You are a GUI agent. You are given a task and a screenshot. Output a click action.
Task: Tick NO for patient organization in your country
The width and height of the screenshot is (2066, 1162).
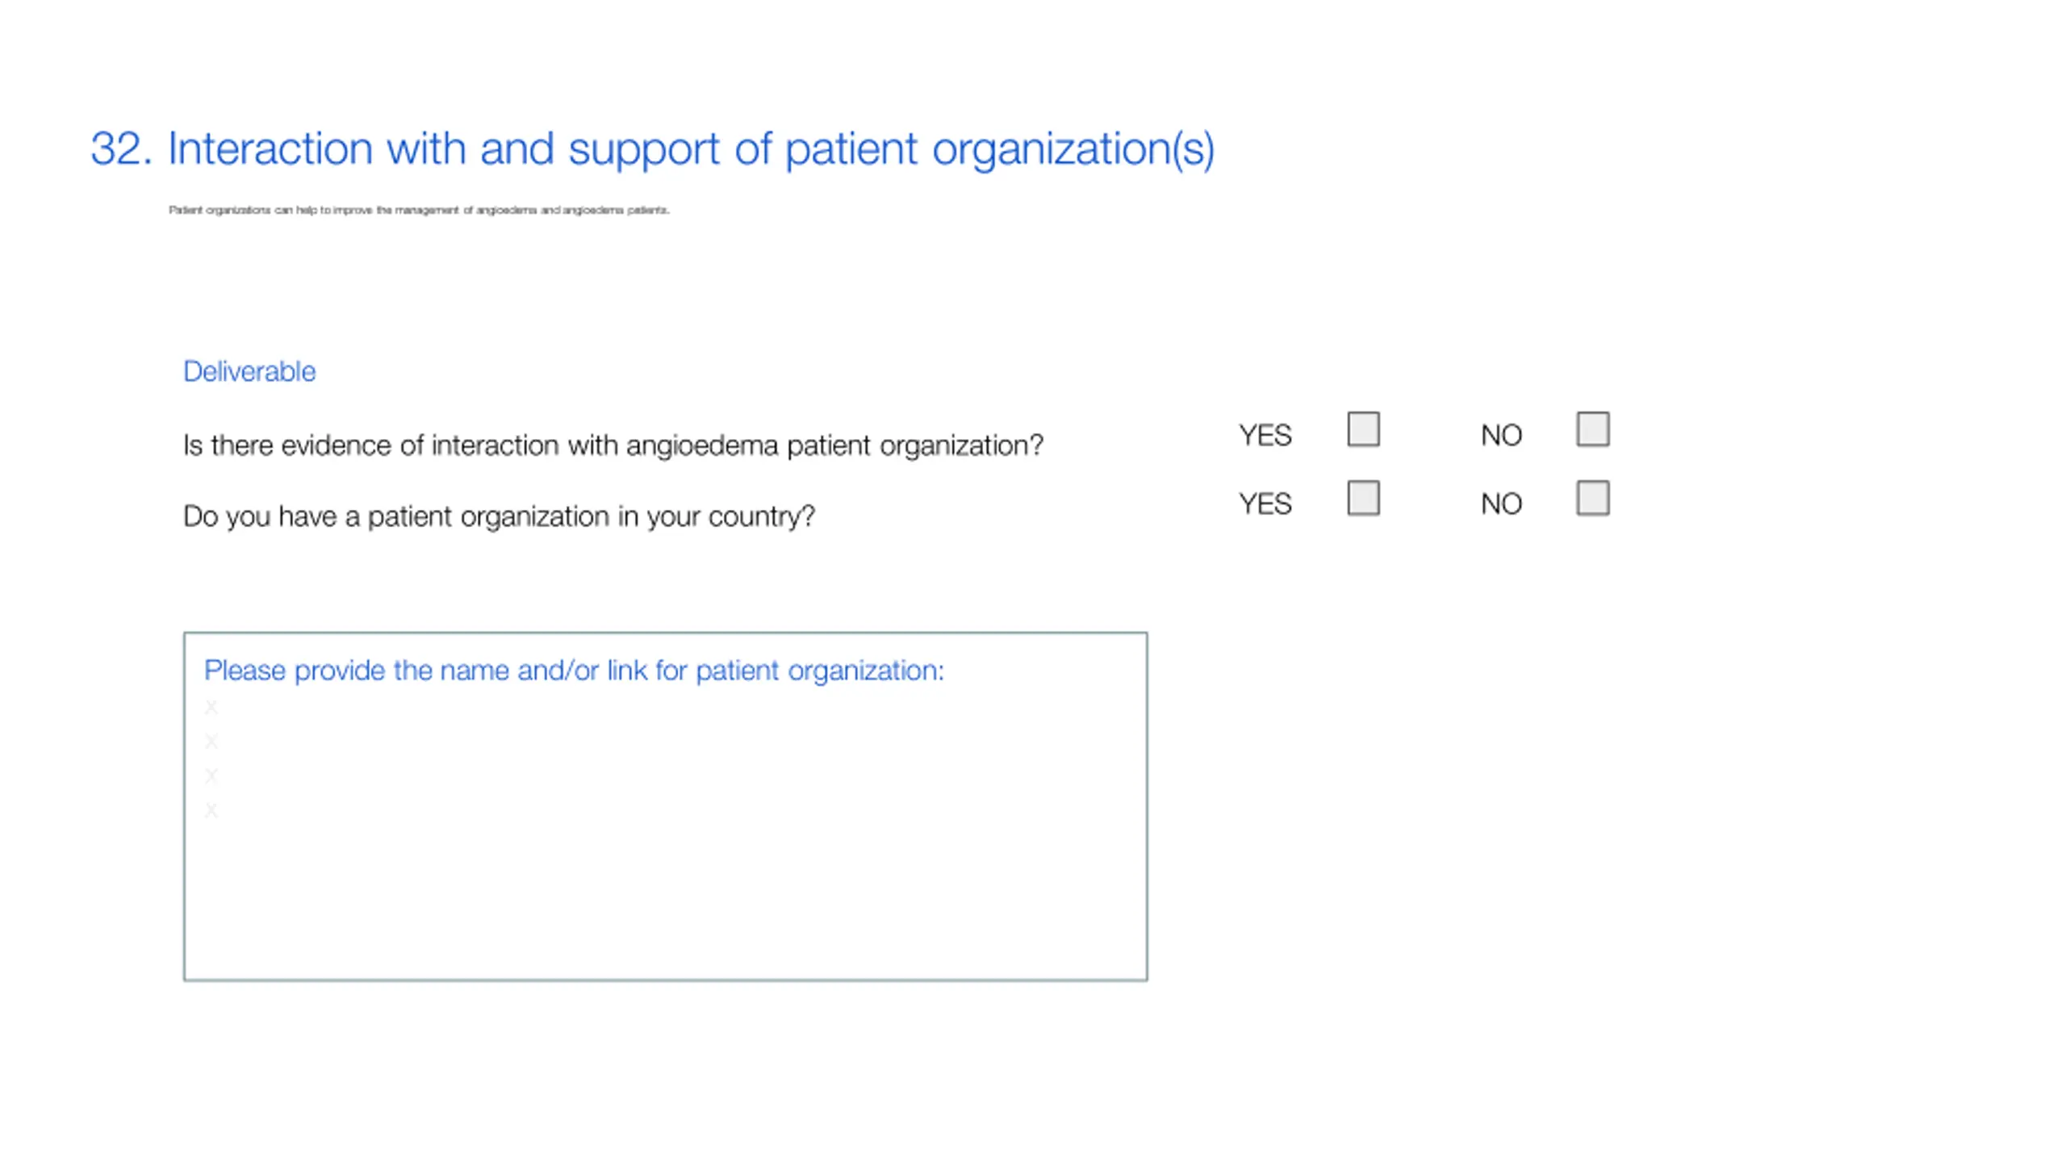pyautogui.click(x=1592, y=498)
